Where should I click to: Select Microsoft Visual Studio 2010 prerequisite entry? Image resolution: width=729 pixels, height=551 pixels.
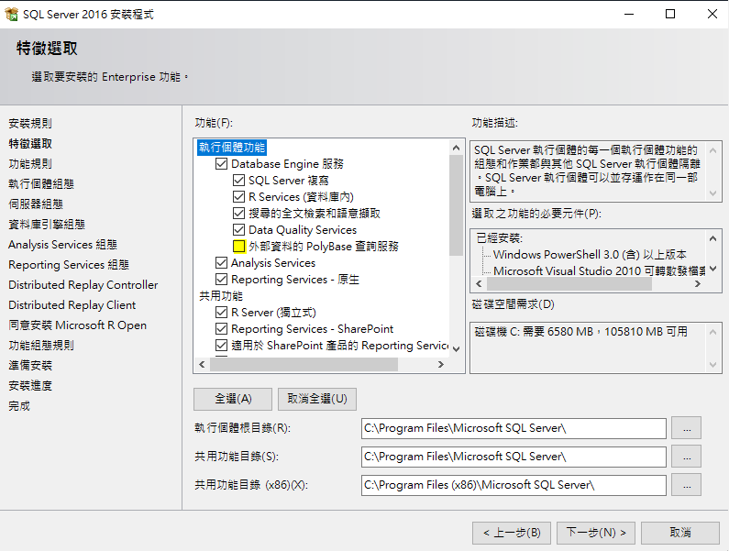[x=599, y=270]
